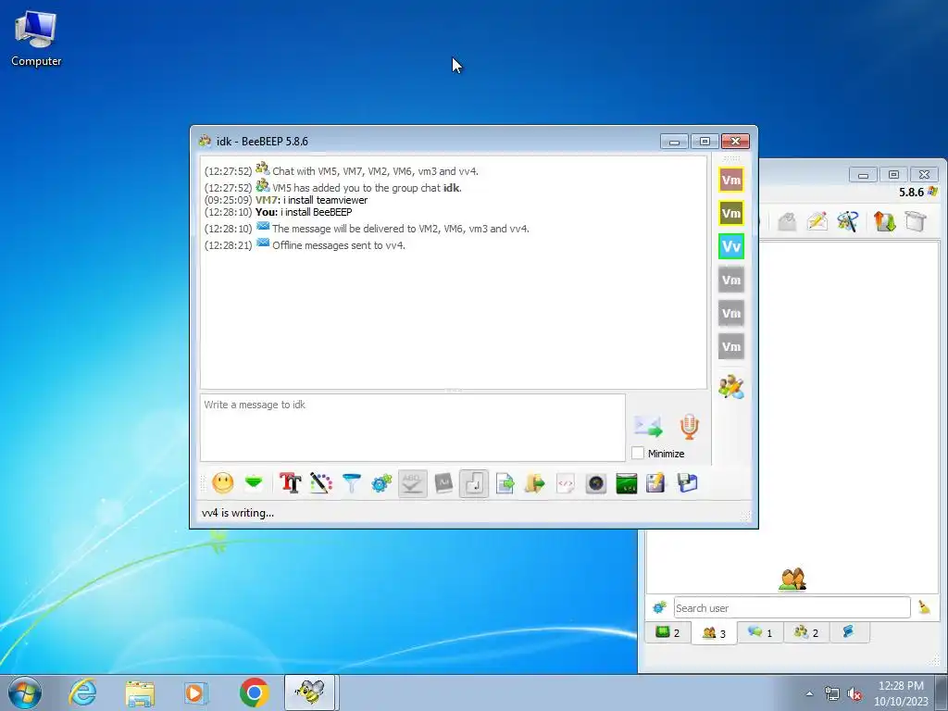Image resolution: width=948 pixels, height=711 pixels.
Task: Toggle the gray dictionary word completion button
Action: (x=443, y=483)
